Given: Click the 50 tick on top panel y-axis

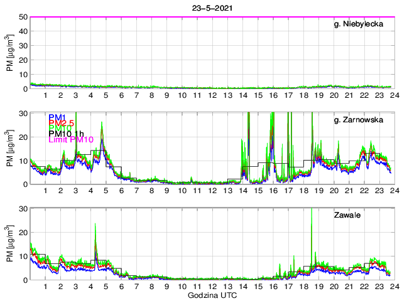Looking at the screenshot, I should [x=24, y=17].
